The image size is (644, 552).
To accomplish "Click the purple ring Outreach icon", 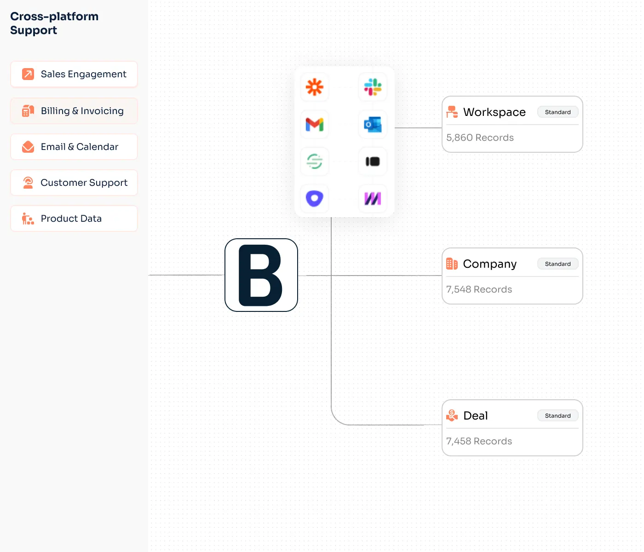I will (x=314, y=199).
